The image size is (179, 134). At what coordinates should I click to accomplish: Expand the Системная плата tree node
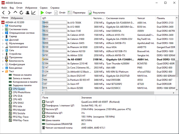tap(3, 29)
